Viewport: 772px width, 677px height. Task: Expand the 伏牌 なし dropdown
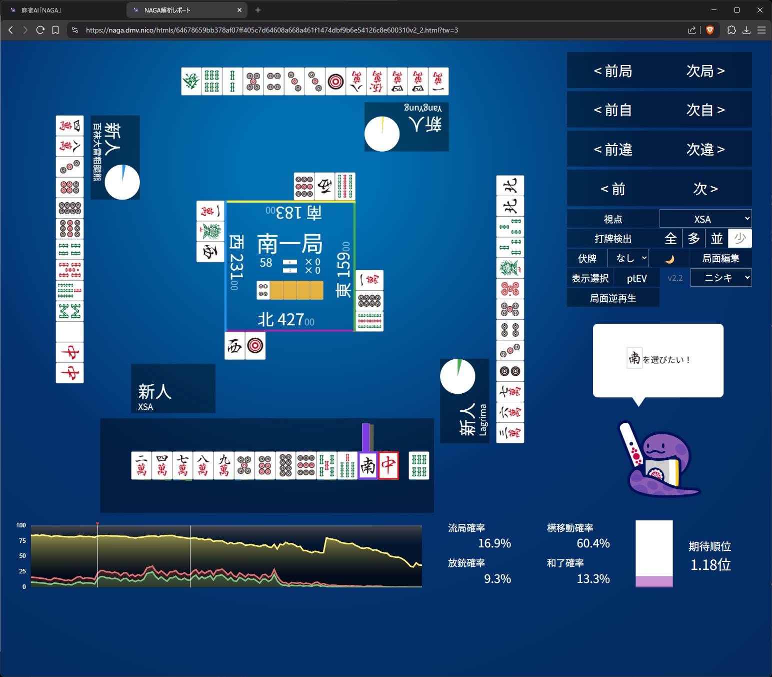[628, 258]
